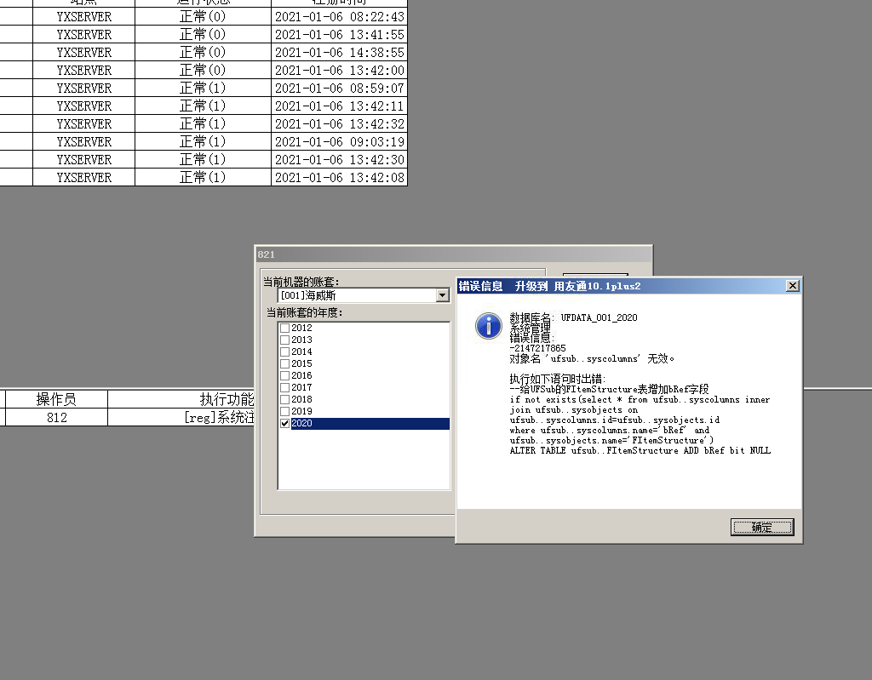Click error code -2147217865

538,348
